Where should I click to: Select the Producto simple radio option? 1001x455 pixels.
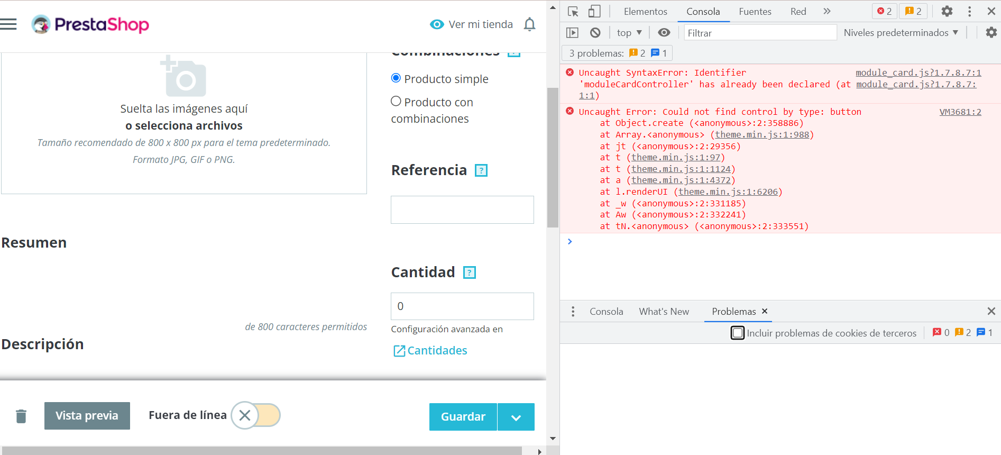(396, 78)
